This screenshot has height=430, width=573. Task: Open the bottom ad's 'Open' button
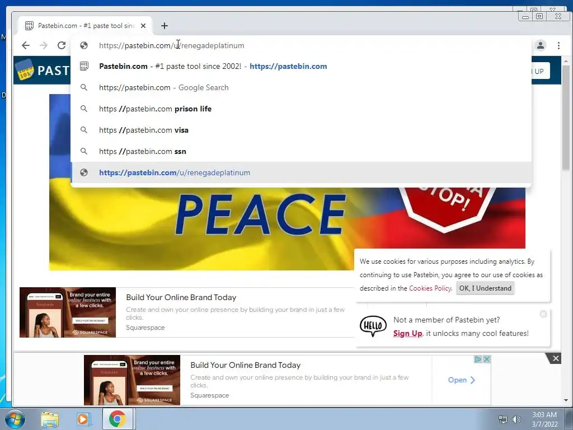[461, 380]
